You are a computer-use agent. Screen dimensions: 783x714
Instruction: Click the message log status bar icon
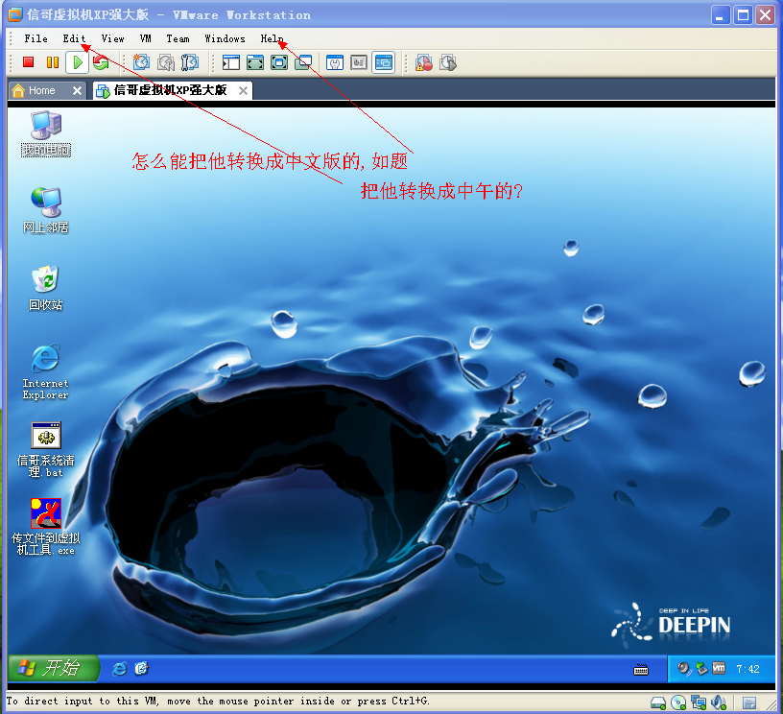click(749, 703)
